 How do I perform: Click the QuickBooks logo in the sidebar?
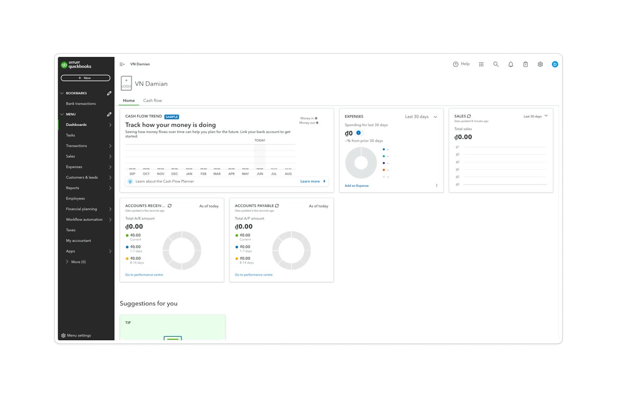pos(76,65)
